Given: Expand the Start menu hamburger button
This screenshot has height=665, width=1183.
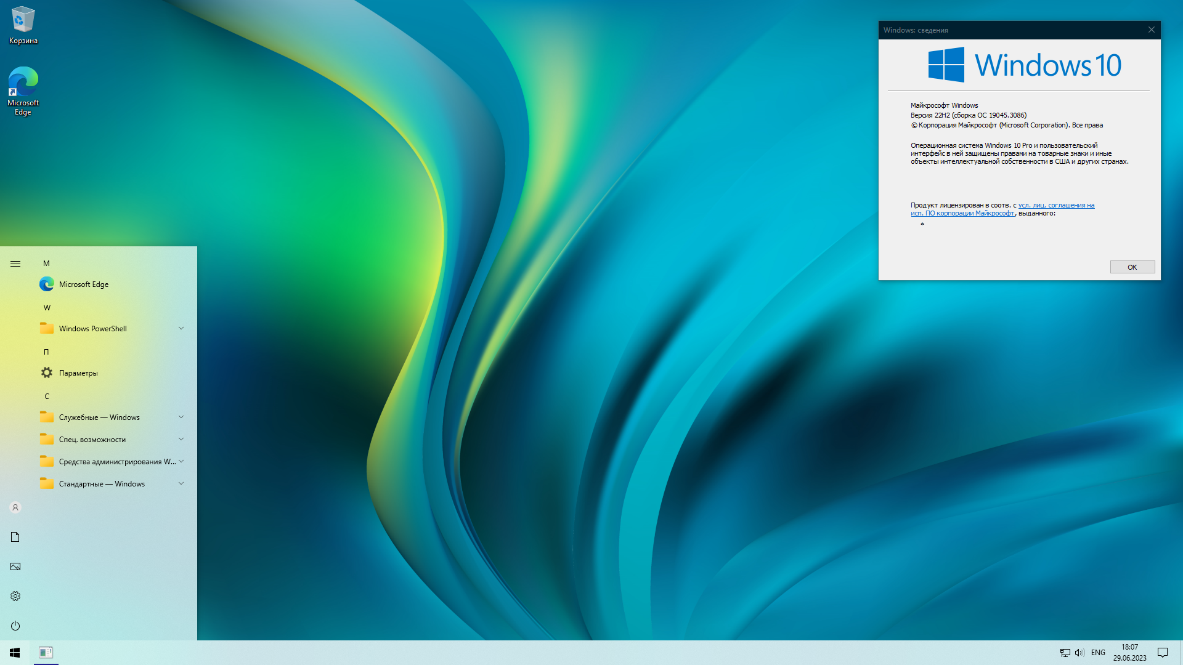Looking at the screenshot, I should click(15, 264).
